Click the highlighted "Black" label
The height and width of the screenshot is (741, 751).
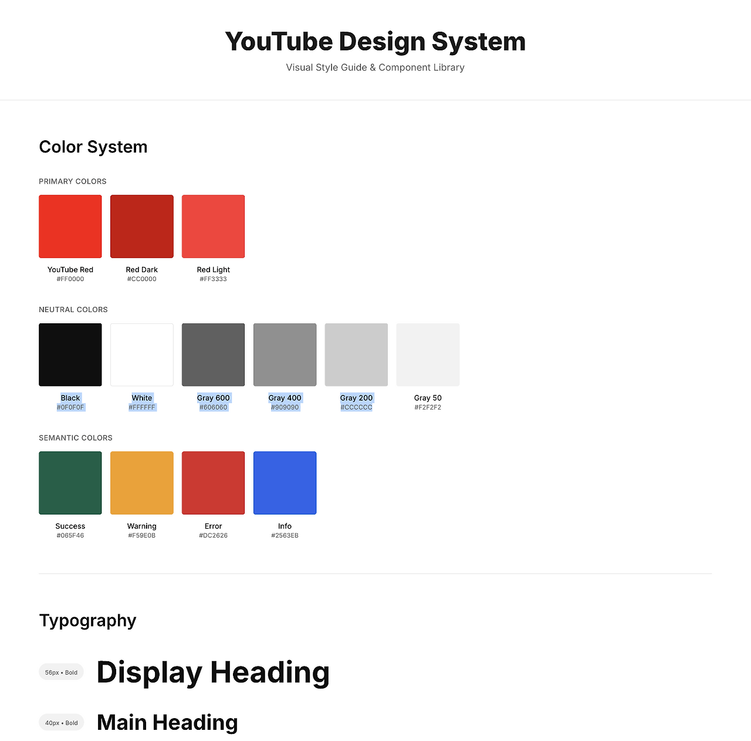[x=70, y=398]
